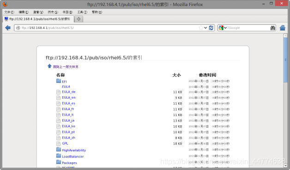Screen dimensions: 290x170
Task: Click the 修改时间 column header
Action: point(207,75)
